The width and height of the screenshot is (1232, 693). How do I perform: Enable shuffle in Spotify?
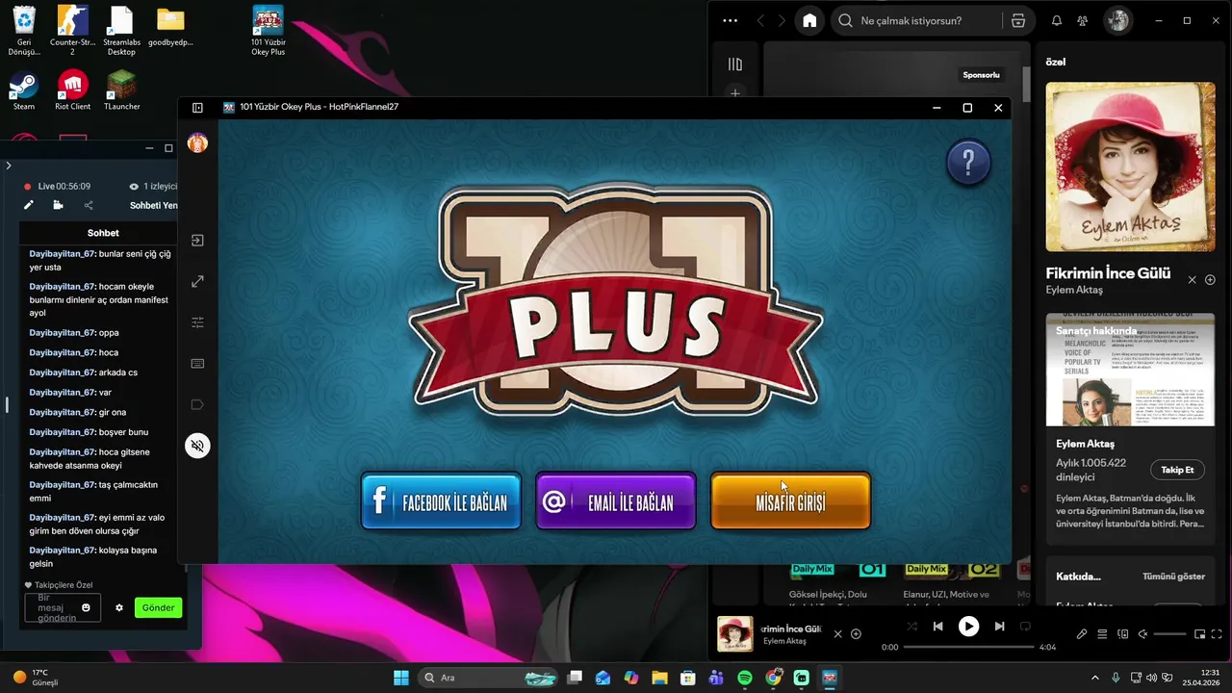911,627
